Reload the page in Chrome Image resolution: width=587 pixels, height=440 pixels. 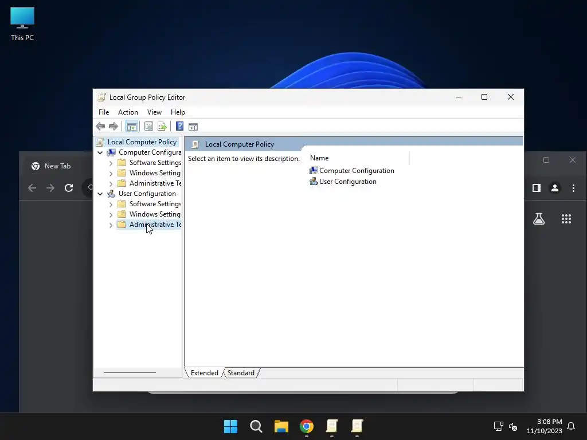(69, 188)
